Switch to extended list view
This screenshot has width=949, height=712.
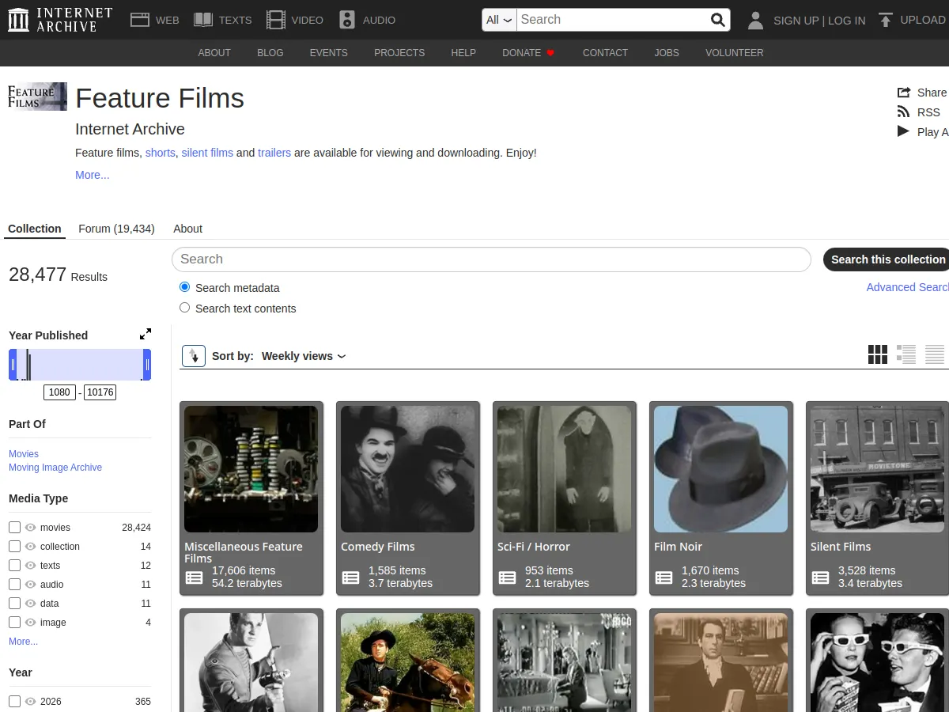click(x=906, y=354)
